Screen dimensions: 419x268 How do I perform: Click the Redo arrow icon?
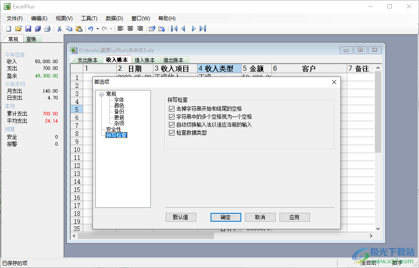[x=105, y=29]
